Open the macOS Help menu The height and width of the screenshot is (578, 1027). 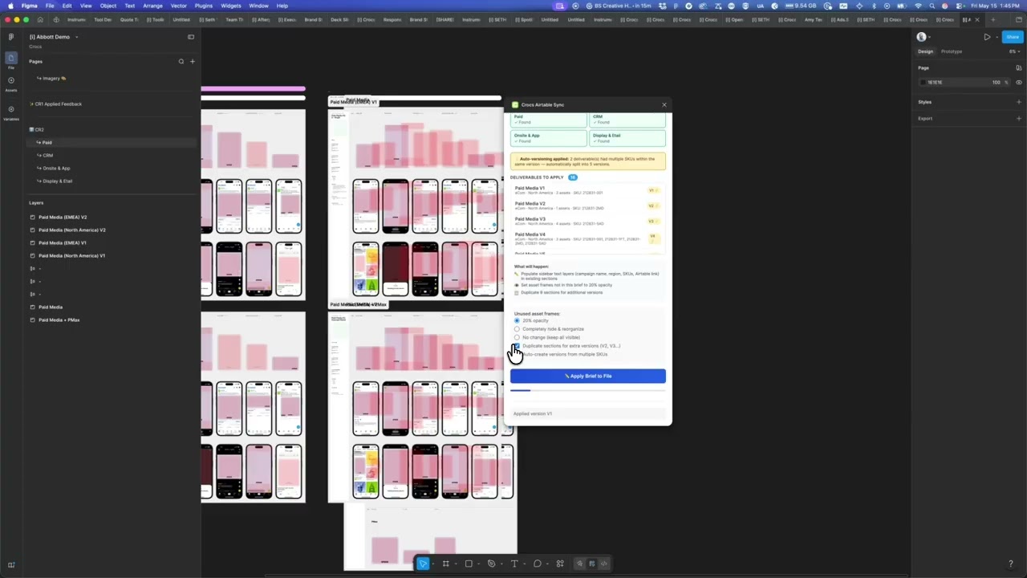[x=282, y=6]
